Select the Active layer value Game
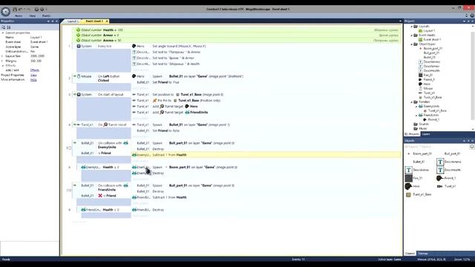The height and width of the screenshot is (267, 475). (35, 47)
